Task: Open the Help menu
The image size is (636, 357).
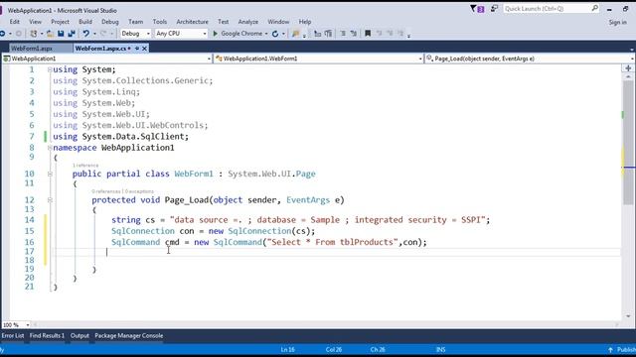Action: (x=305, y=22)
